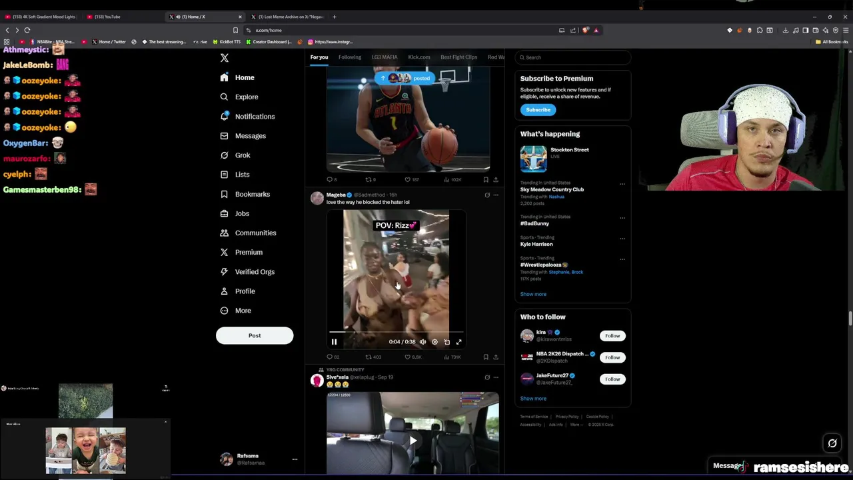The image size is (853, 480).
Task: Click the browser page vertical scrollbar
Action: [x=850, y=319]
